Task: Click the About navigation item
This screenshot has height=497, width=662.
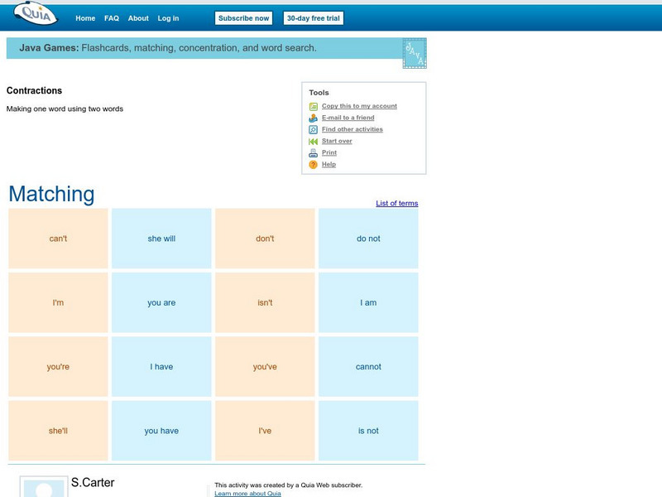Action: (138, 17)
